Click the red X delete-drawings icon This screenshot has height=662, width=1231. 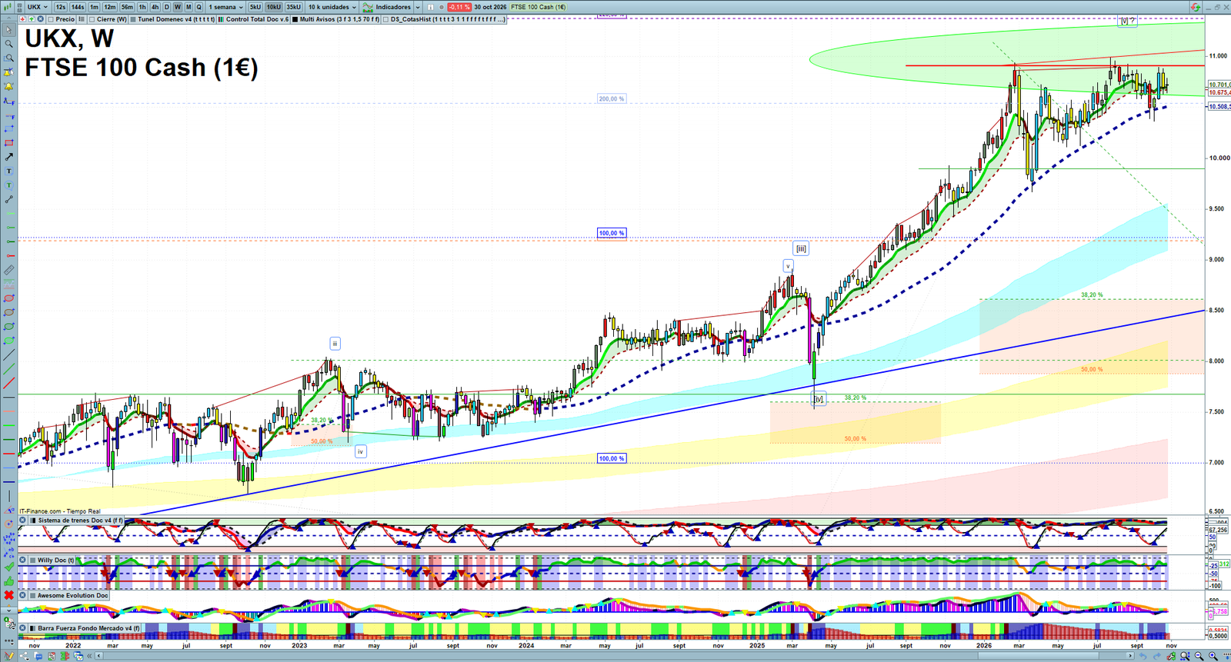tap(9, 595)
